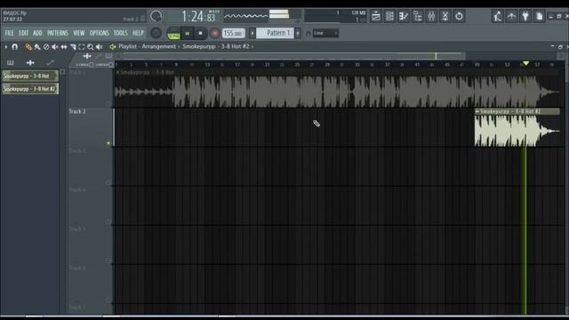Click the document icon in the top-right toolbar
Image resolution: width=569 pixels, height=320 pixels.
(540, 16)
